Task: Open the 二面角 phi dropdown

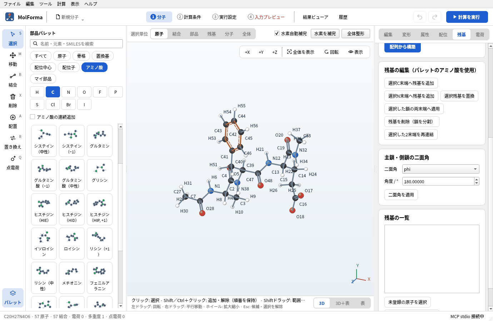Action: [x=441, y=169]
